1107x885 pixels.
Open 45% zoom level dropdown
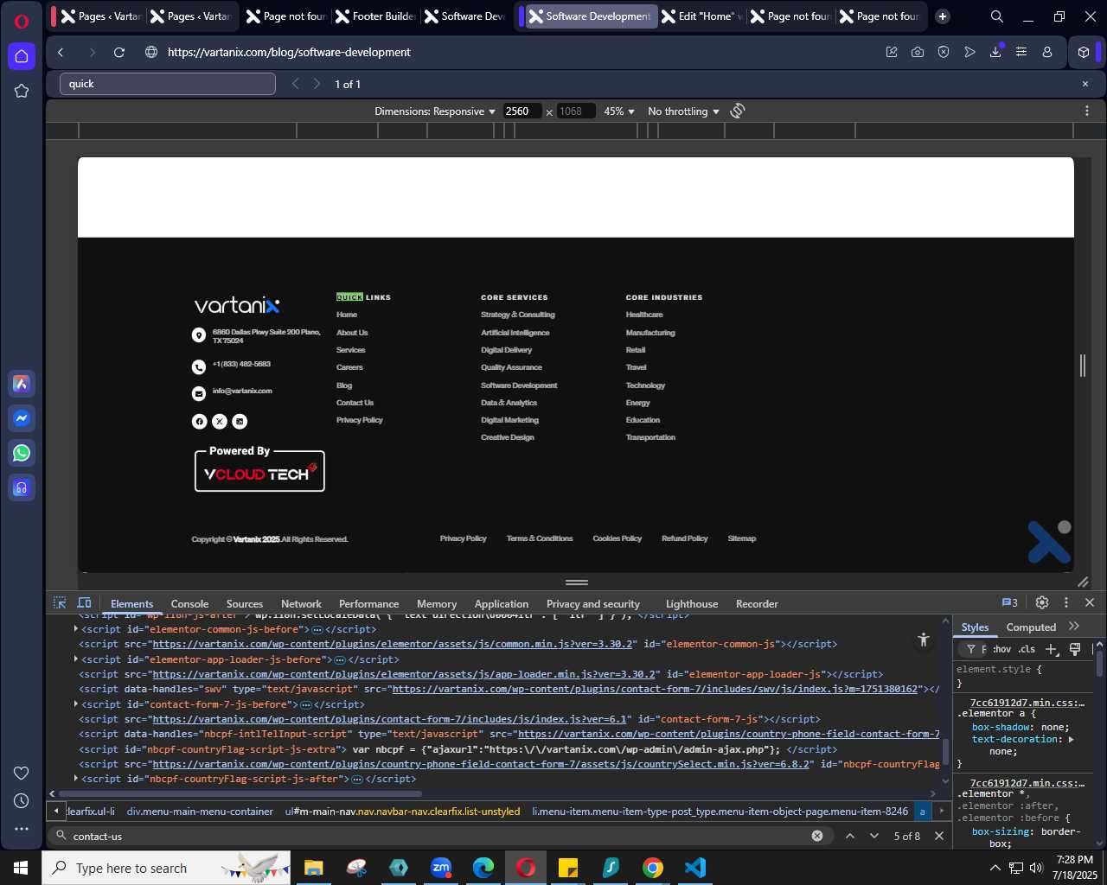point(619,111)
